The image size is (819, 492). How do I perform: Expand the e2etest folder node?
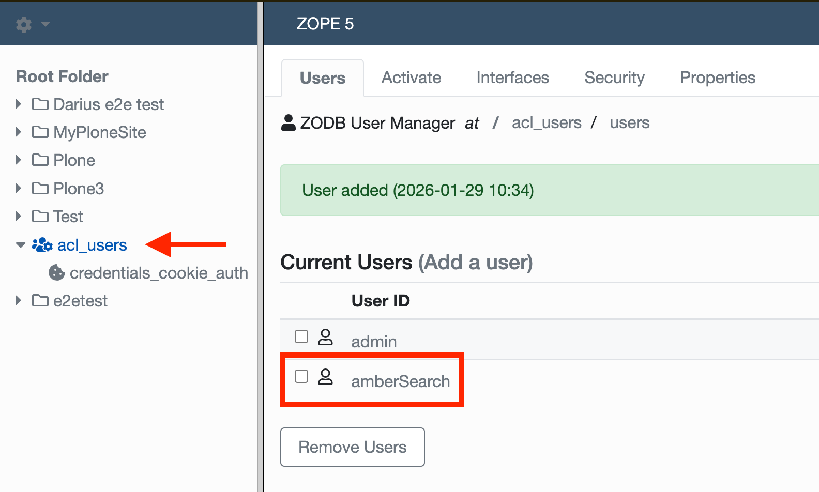(19, 300)
